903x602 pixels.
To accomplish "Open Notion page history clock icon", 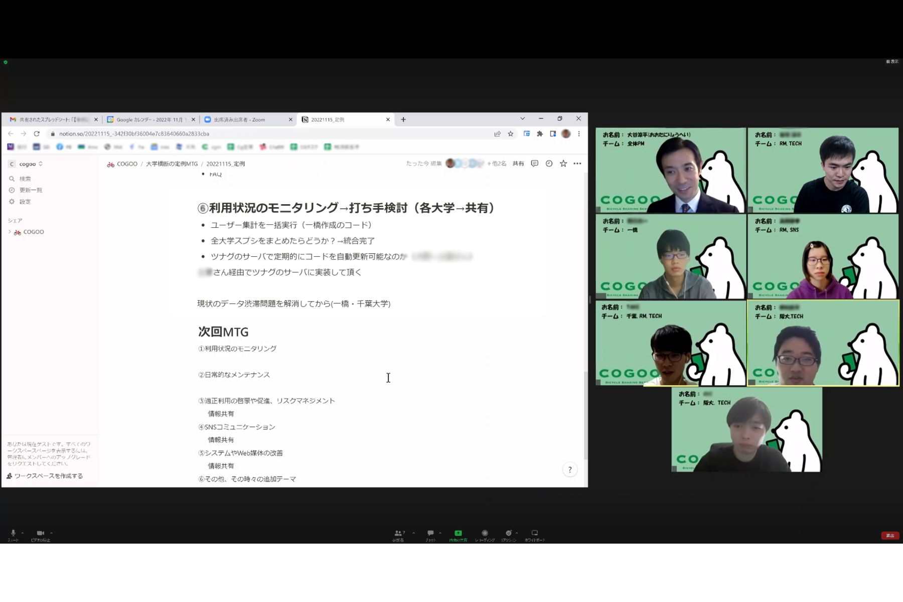I will [x=549, y=164].
